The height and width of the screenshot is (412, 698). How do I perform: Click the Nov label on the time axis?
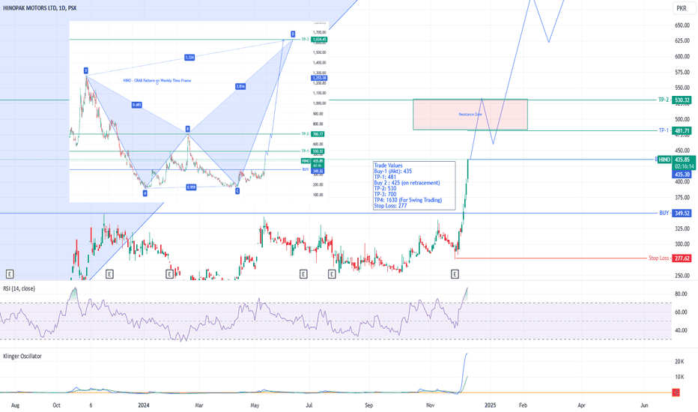[x=430, y=405]
